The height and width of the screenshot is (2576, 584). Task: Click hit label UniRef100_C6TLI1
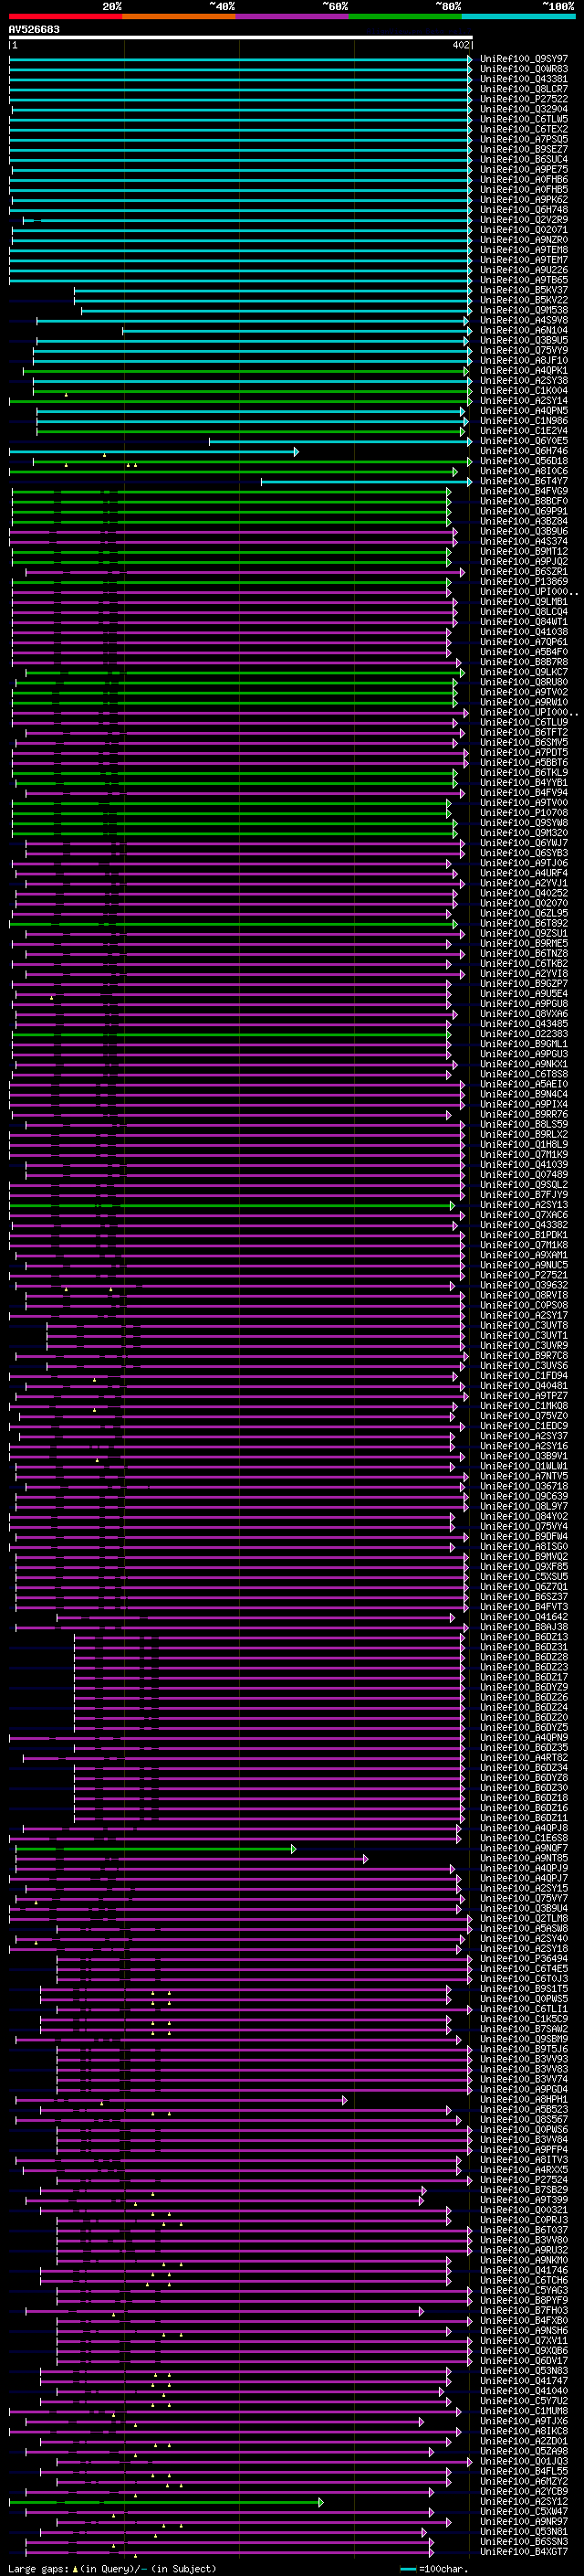coord(523,2008)
